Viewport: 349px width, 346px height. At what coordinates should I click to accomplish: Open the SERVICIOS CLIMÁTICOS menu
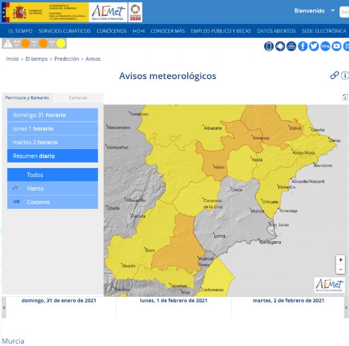click(64, 31)
